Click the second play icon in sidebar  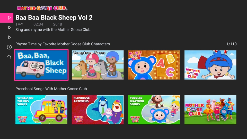(9, 28)
